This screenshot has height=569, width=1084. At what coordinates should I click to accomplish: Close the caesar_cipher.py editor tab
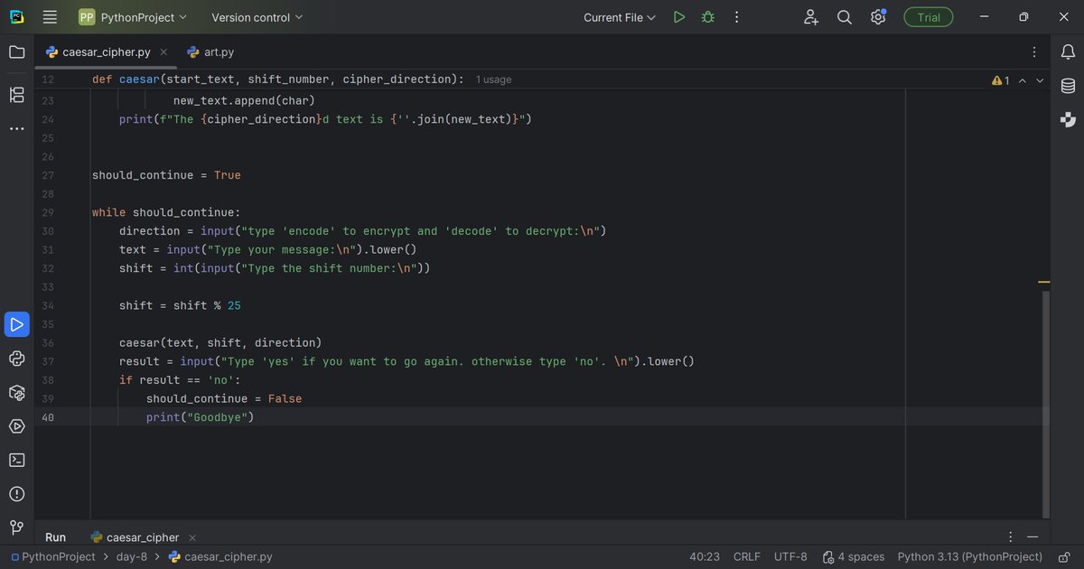click(x=164, y=52)
